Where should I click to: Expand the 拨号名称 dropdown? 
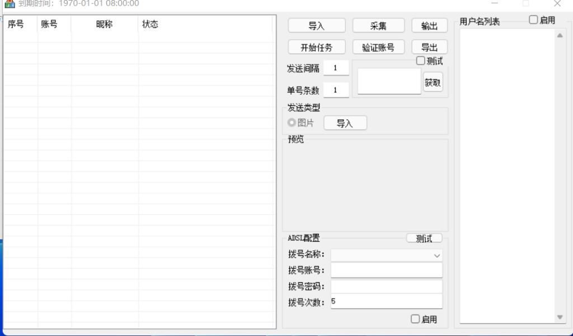[x=436, y=255]
